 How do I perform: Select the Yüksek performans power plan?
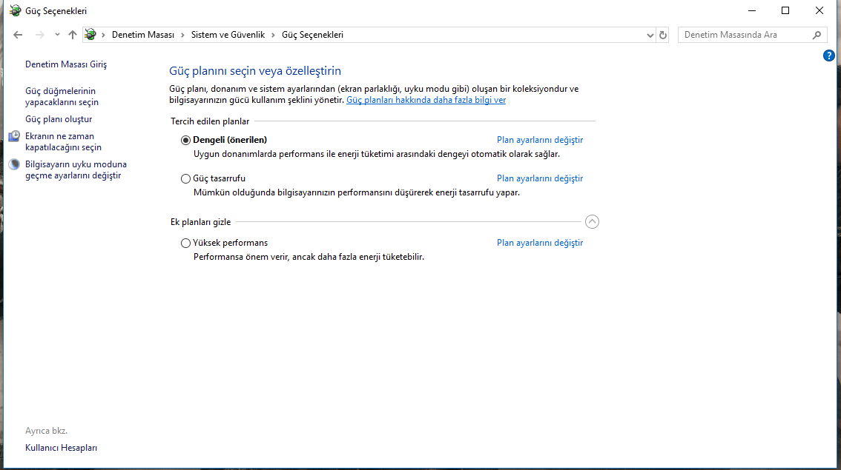[185, 243]
